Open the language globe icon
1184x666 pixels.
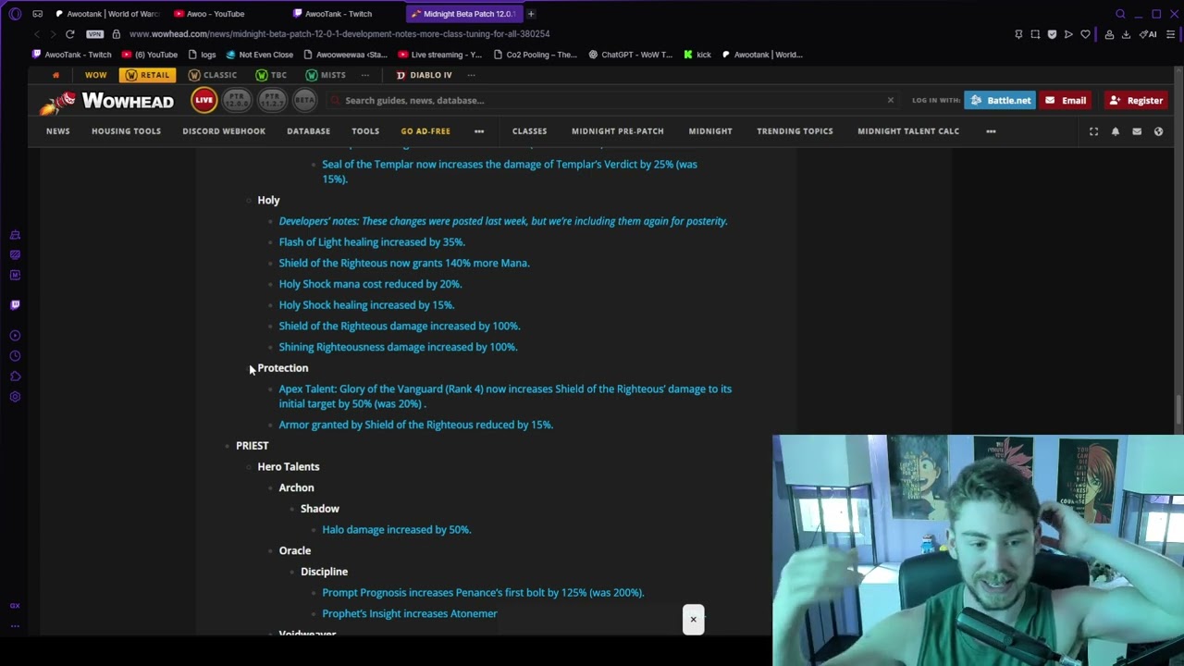[x=1158, y=131]
